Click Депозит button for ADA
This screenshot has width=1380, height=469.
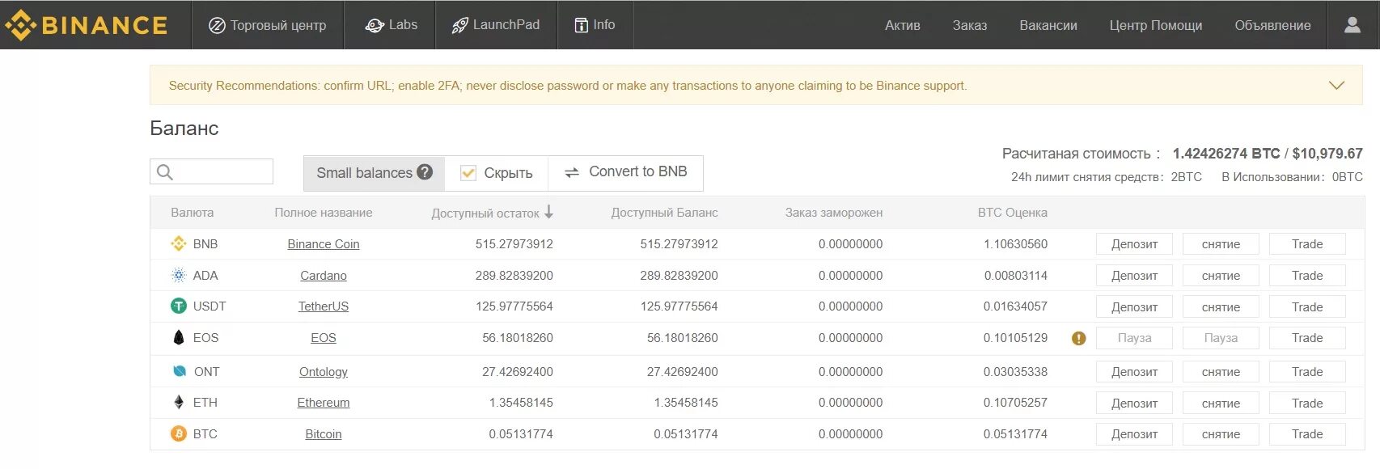pyautogui.click(x=1134, y=276)
